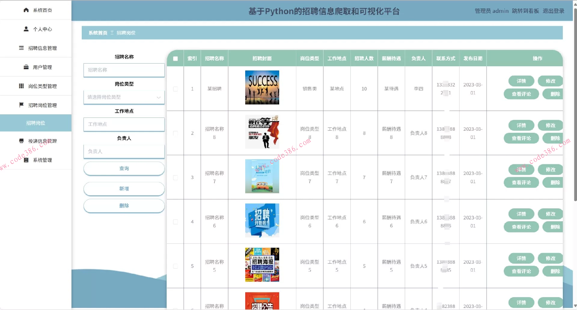This screenshot has width=577, height=310.
Task: Open the 请选择岗位类型 dropdown
Action: coord(124,97)
